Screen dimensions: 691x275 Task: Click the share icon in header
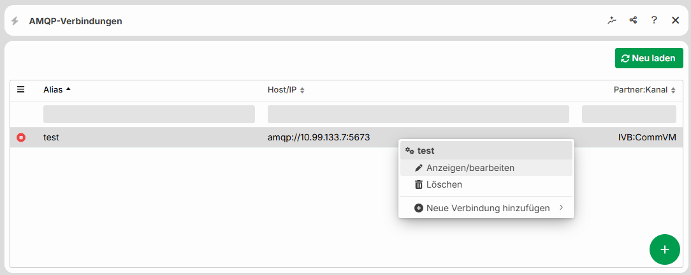pos(633,20)
